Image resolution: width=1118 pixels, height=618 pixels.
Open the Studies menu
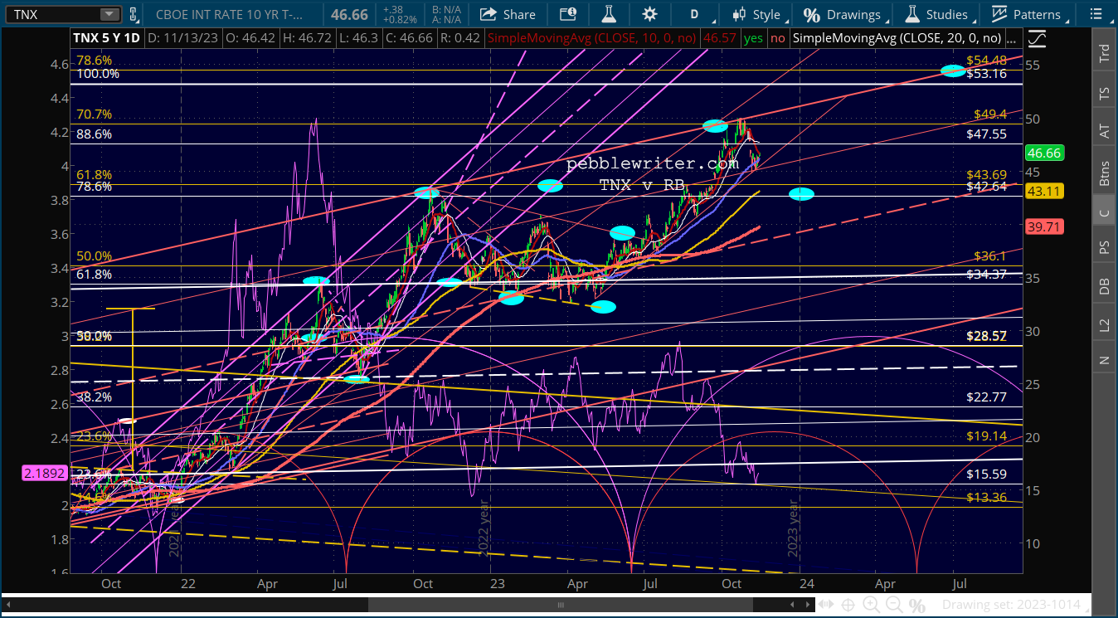click(937, 14)
